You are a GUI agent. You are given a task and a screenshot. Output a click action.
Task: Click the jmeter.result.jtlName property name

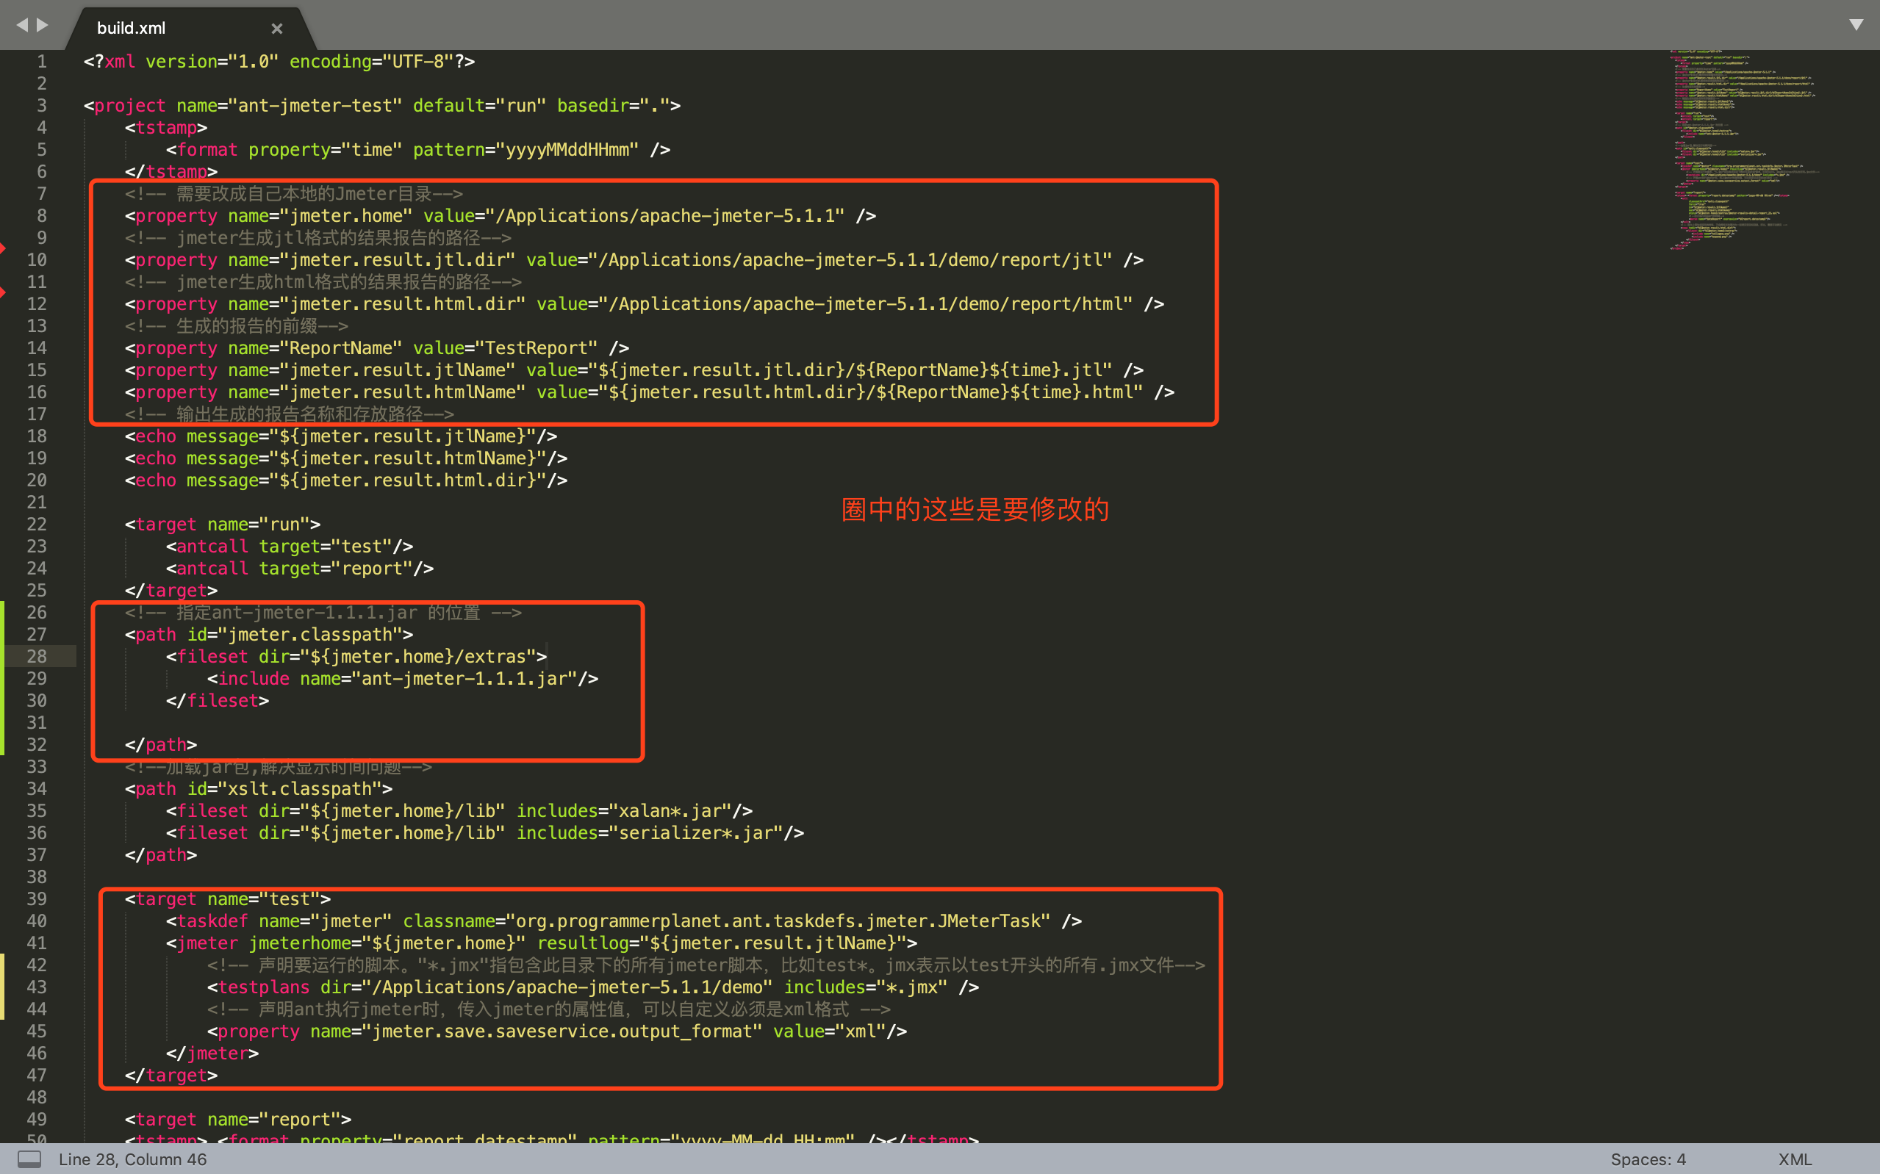(x=402, y=370)
